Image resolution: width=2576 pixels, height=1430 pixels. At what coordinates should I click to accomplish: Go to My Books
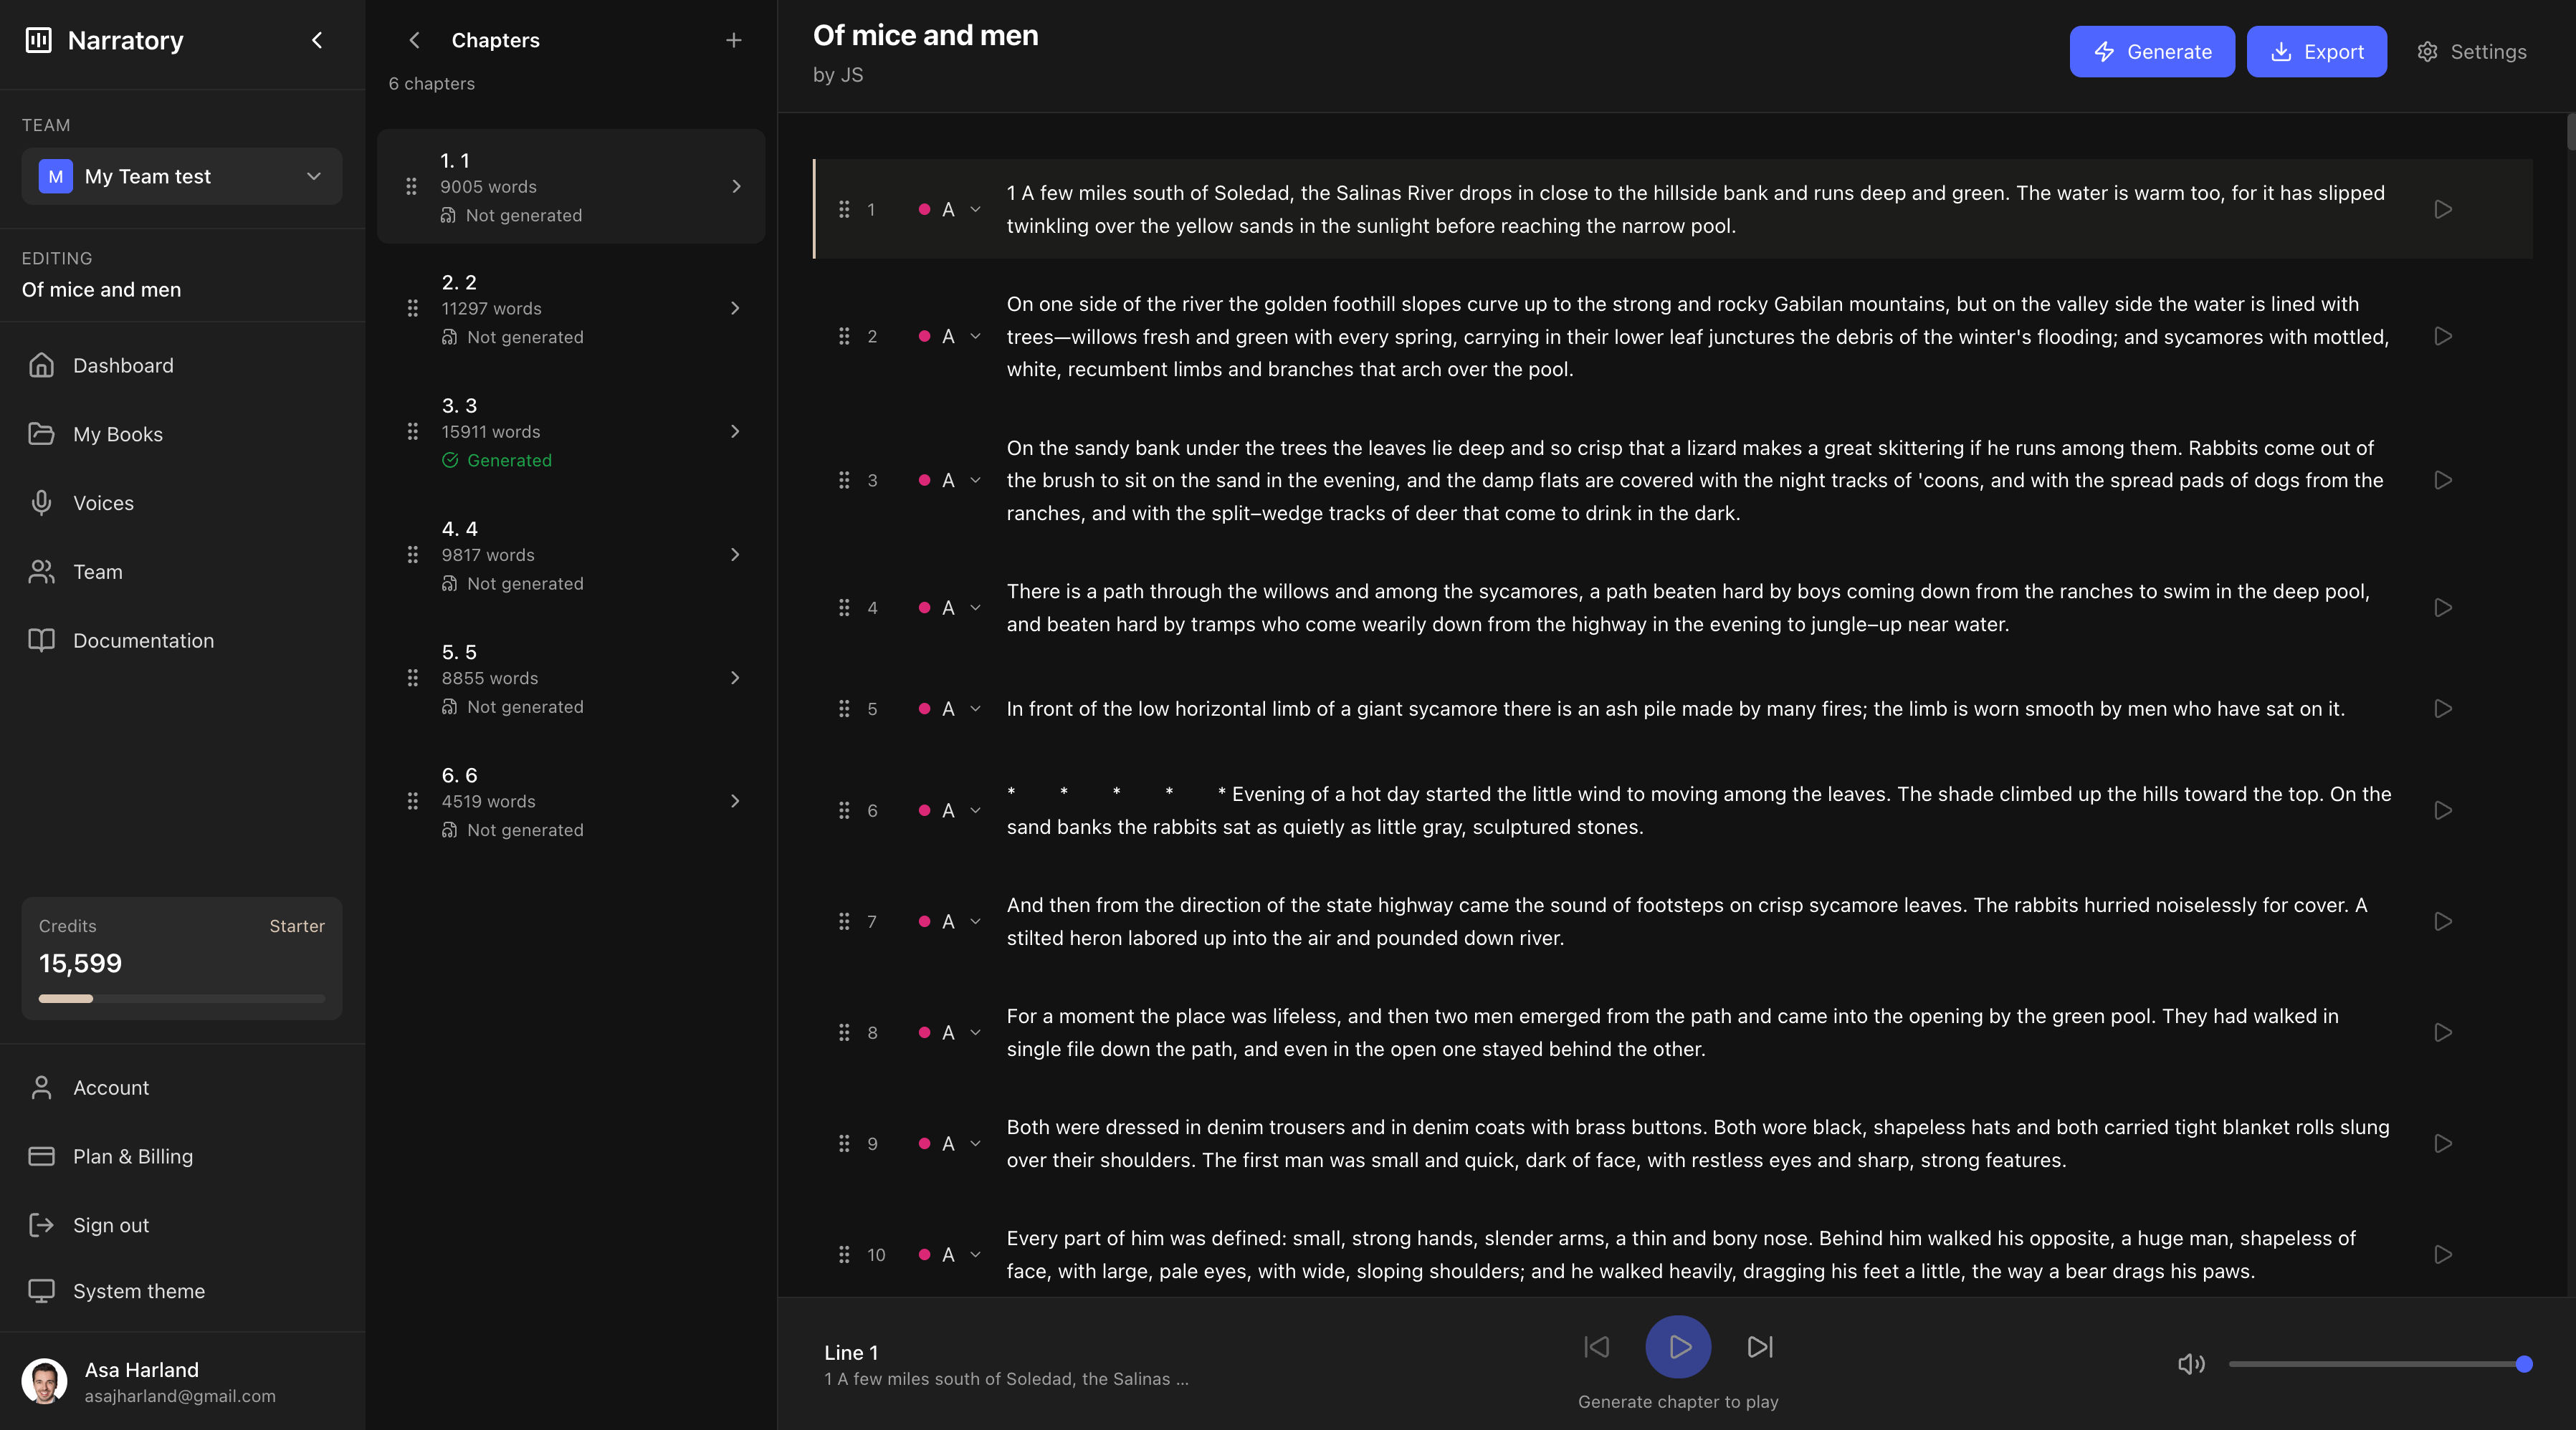(x=182, y=435)
